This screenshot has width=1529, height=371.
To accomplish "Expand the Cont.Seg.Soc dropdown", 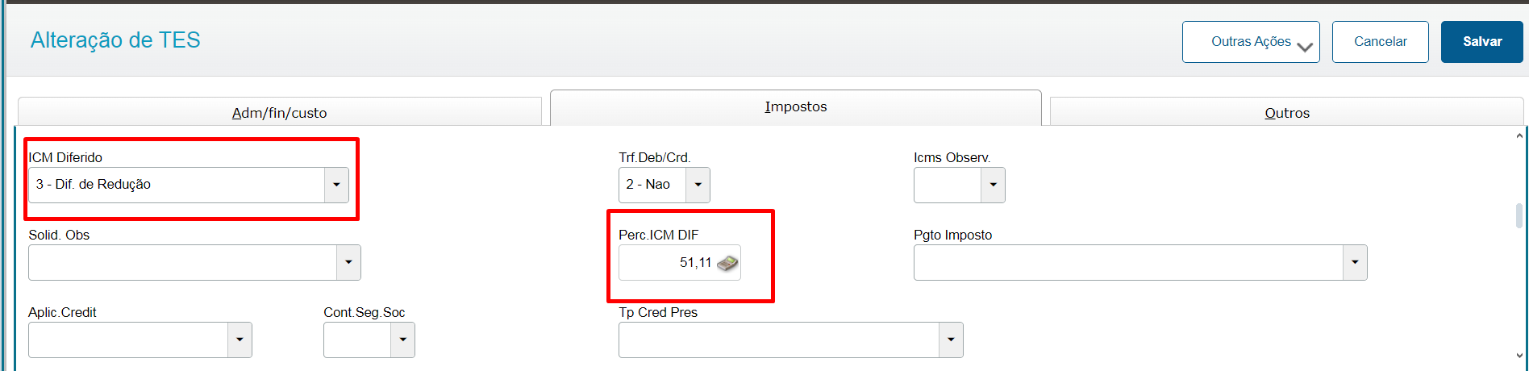I will click(402, 340).
